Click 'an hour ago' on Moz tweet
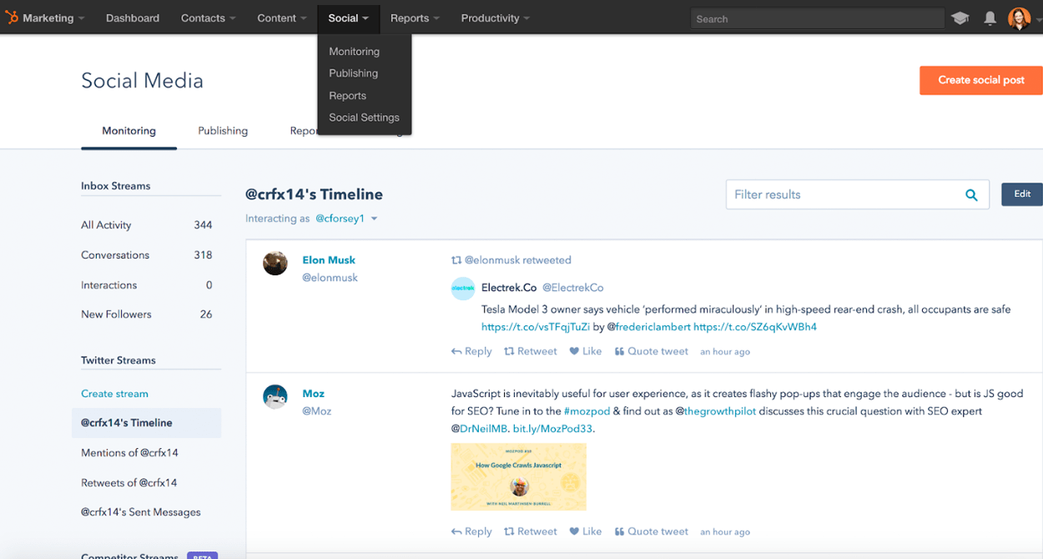This screenshot has height=559, width=1043. [725, 532]
